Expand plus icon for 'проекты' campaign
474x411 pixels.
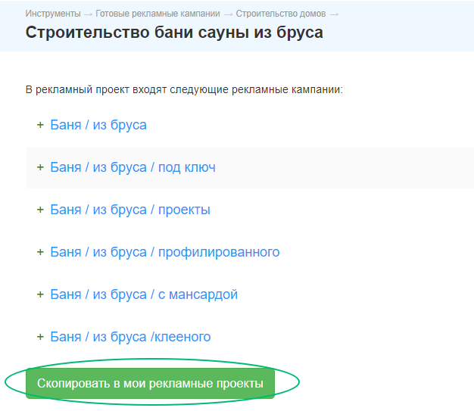click(x=40, y=210)
